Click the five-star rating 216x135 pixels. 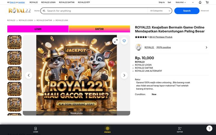pos(141,37)
